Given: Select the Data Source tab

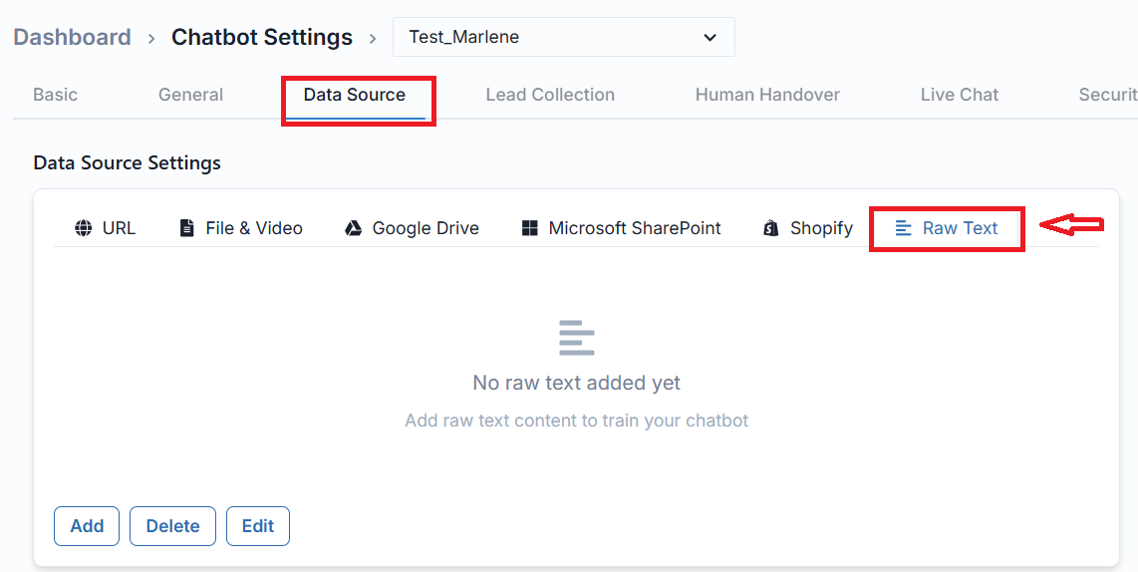Looking at the screenshot, I should [x=355, y=95].
